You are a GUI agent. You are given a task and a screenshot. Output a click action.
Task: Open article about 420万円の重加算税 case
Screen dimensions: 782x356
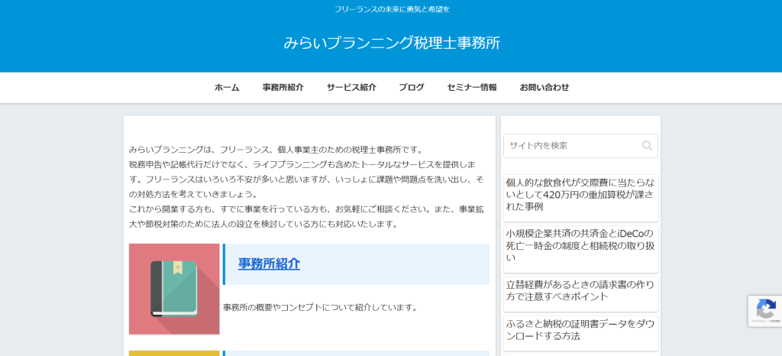(580, 194)
